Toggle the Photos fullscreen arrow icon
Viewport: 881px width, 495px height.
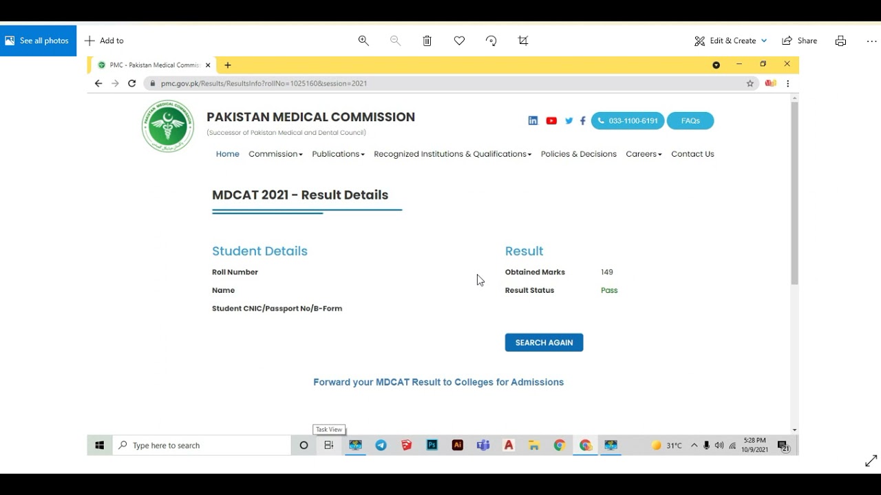click(871, 461)
